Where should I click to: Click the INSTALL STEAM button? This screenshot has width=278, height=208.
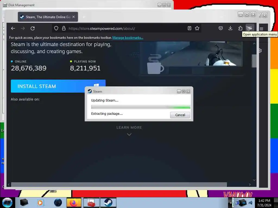(x=58, y=86)
